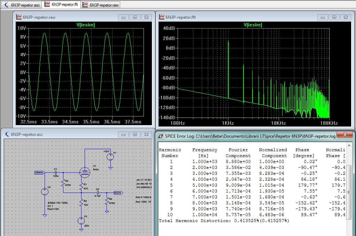Click the 0V label on raw vertical axis
The image size is (356, 236).
pyautogui.click(x=23, y=72)
